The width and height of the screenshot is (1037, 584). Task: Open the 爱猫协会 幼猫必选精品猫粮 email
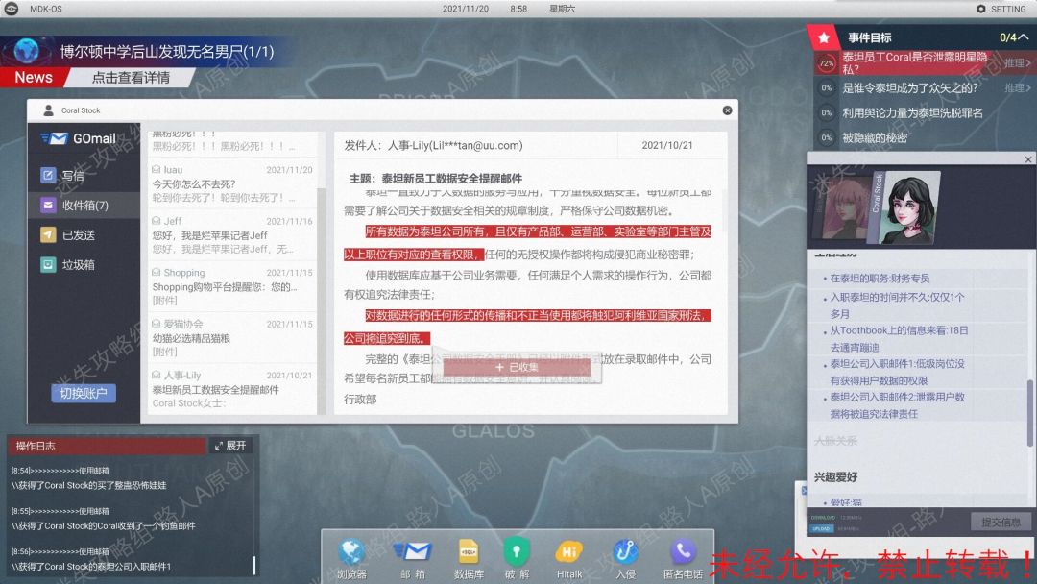pos(232,338)
